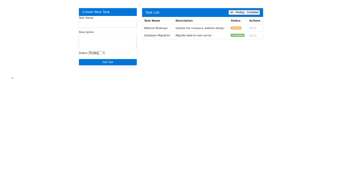Viewport: 342px width, 179px height.
Task: Click the Task Name input field
Action: [x=108, y=24]
